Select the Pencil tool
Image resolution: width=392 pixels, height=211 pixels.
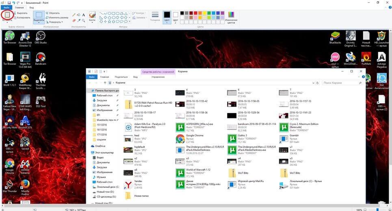click(74, 14)
